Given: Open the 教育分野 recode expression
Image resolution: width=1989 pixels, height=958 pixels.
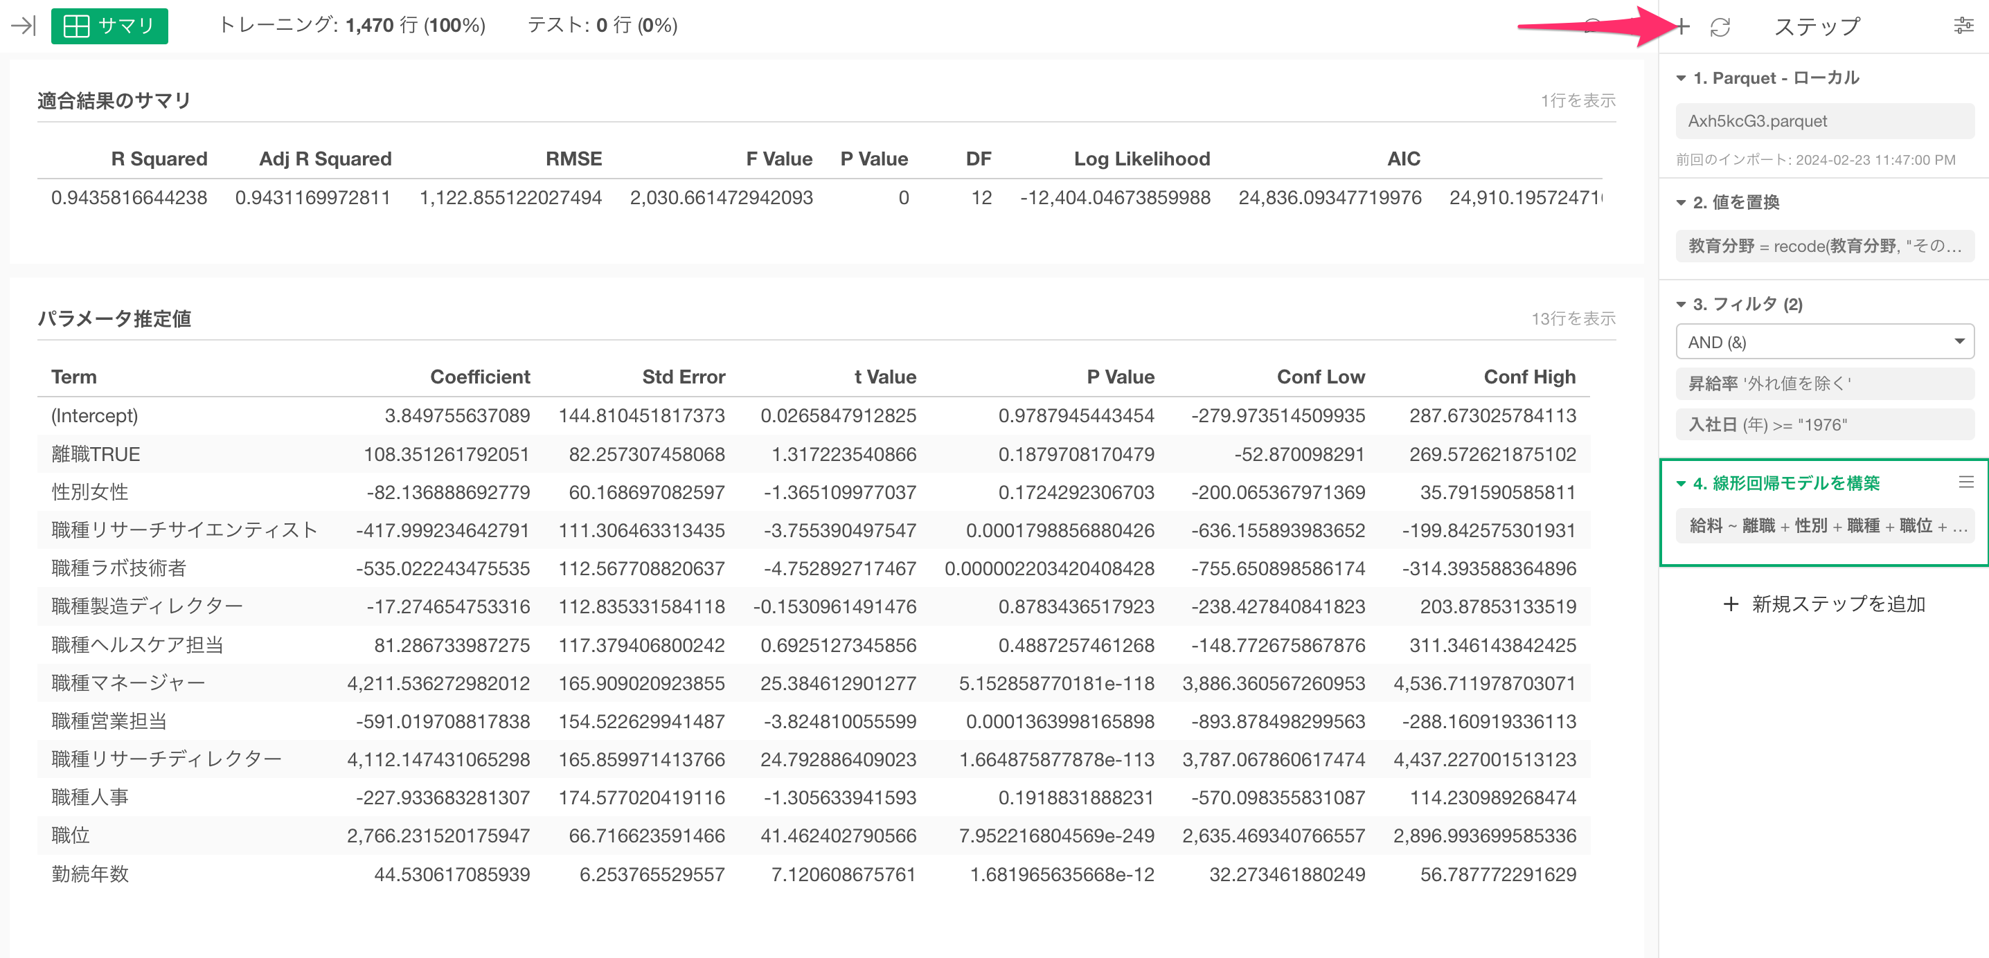Looking at the screenshot, I should 1823,246.
